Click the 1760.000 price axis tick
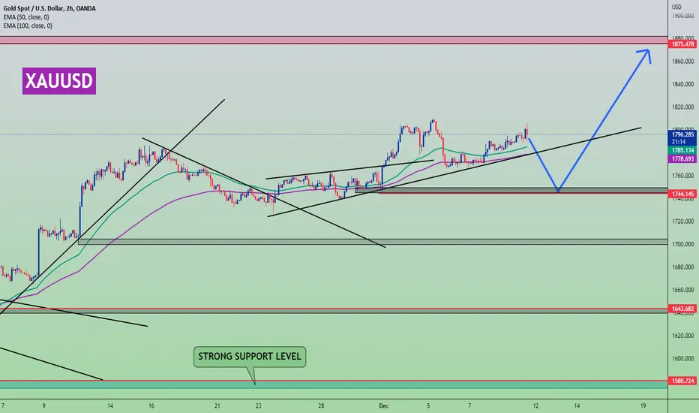The image size is (699, 413). 683,176
